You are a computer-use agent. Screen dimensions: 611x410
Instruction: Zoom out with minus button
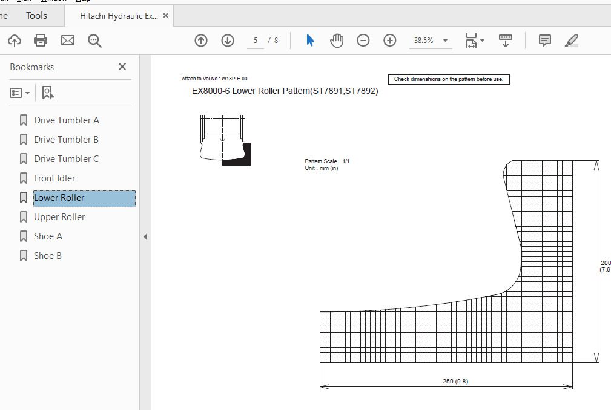point(363,41)
